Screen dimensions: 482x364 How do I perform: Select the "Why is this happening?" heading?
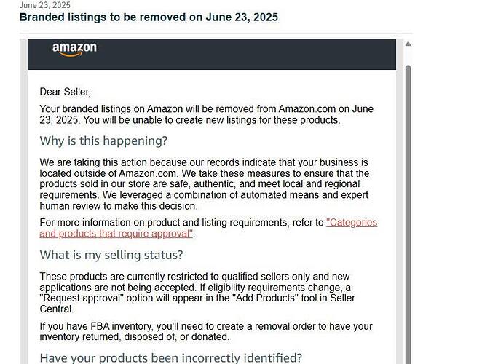(103, 141)
